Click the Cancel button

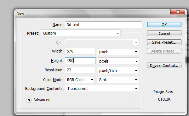pos(164,33)
